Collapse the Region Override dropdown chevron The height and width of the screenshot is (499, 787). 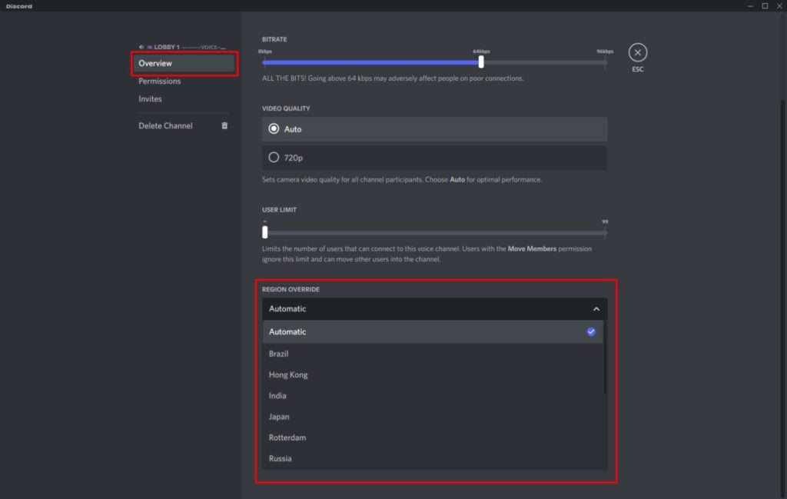coord(596,309)
